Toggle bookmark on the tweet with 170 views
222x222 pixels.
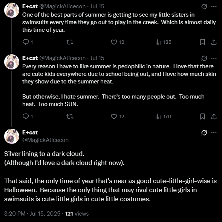tap(202, 116)
